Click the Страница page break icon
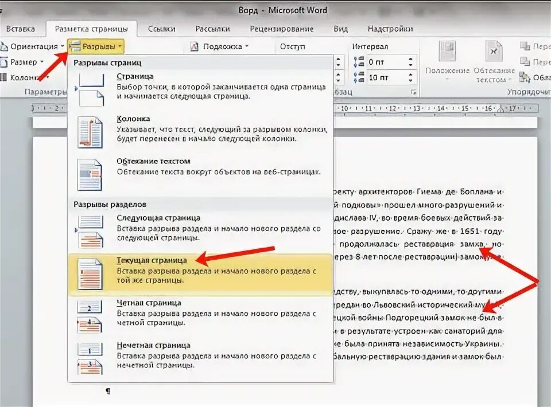 (x=91, y=90)
